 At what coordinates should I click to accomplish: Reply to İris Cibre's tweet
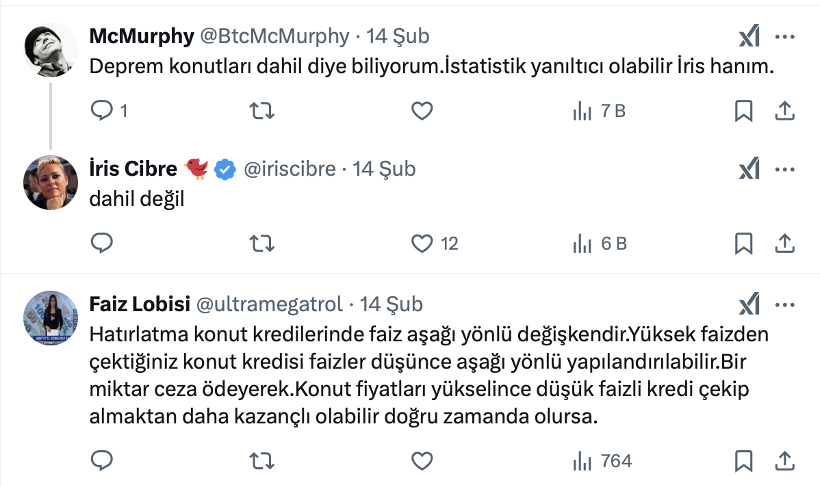click(x=102, y=243)
